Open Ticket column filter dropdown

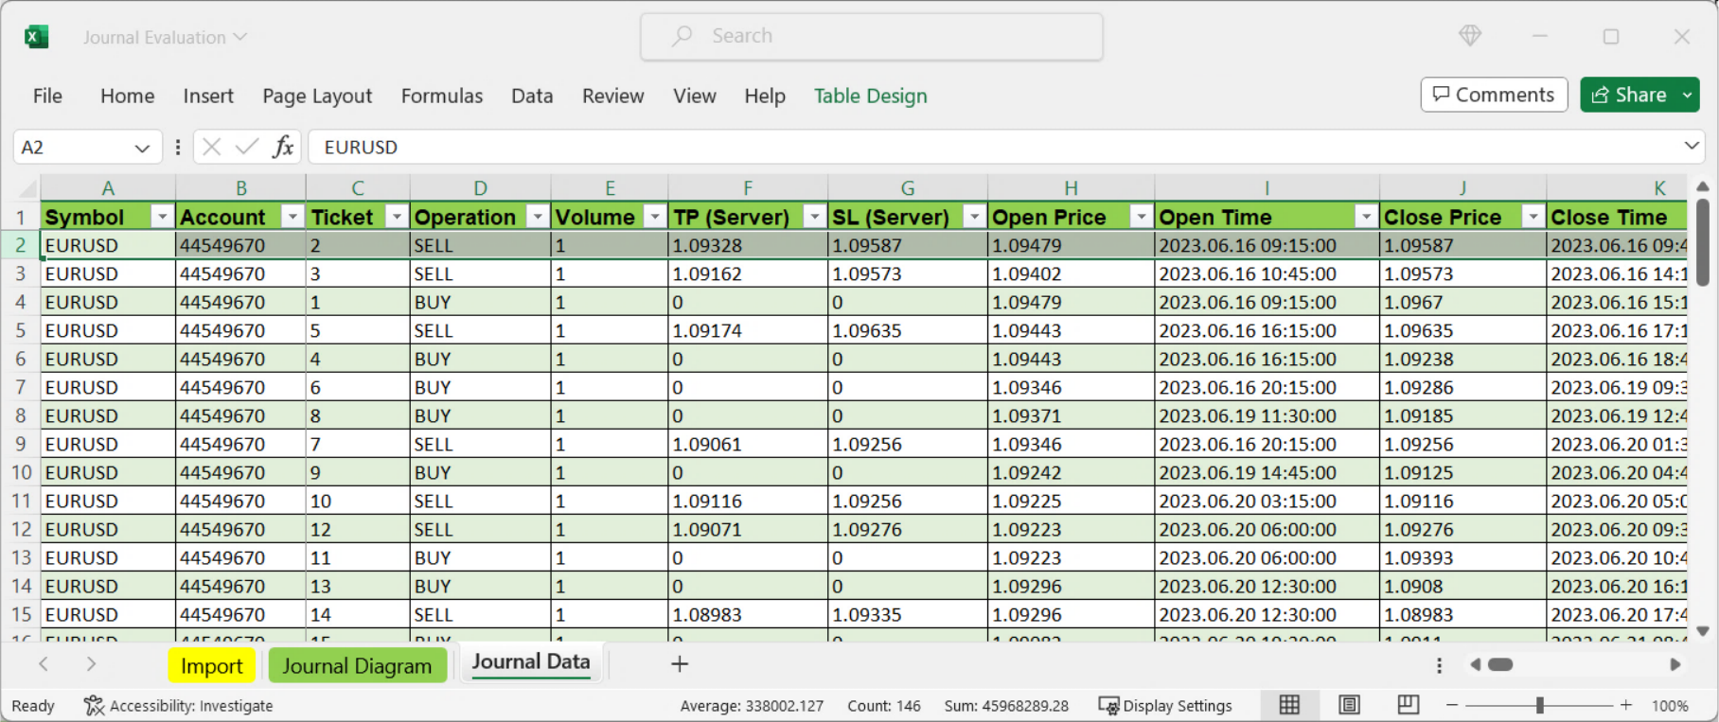point(397,217)
